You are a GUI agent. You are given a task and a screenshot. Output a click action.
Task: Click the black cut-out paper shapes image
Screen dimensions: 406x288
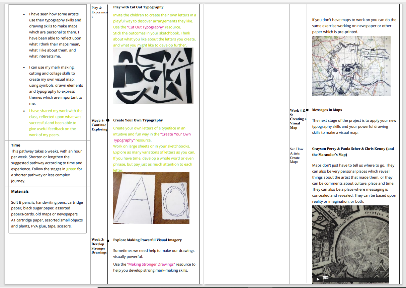point(153,76)
